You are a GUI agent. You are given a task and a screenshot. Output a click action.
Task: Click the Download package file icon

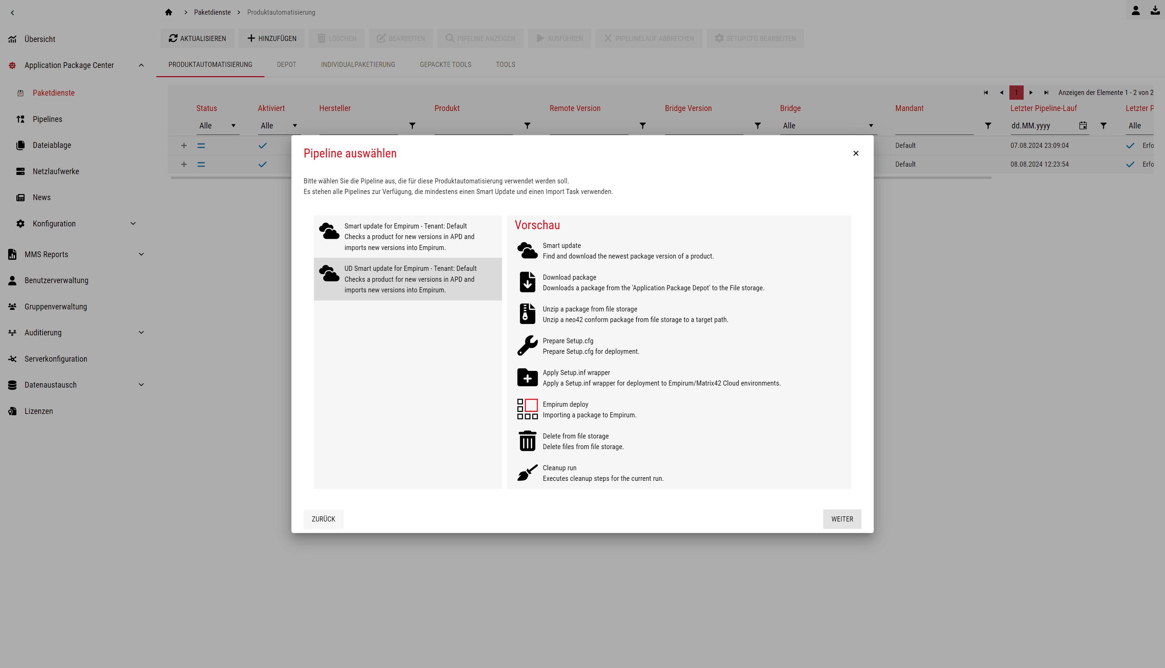tap(527, 282)
